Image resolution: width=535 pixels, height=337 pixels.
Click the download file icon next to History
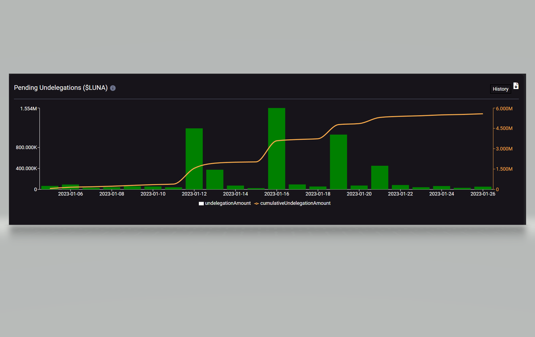pos(516,86)
